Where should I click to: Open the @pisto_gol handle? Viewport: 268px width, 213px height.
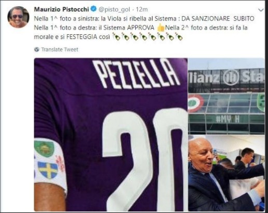pyautogui.click(x=114, y=9)
